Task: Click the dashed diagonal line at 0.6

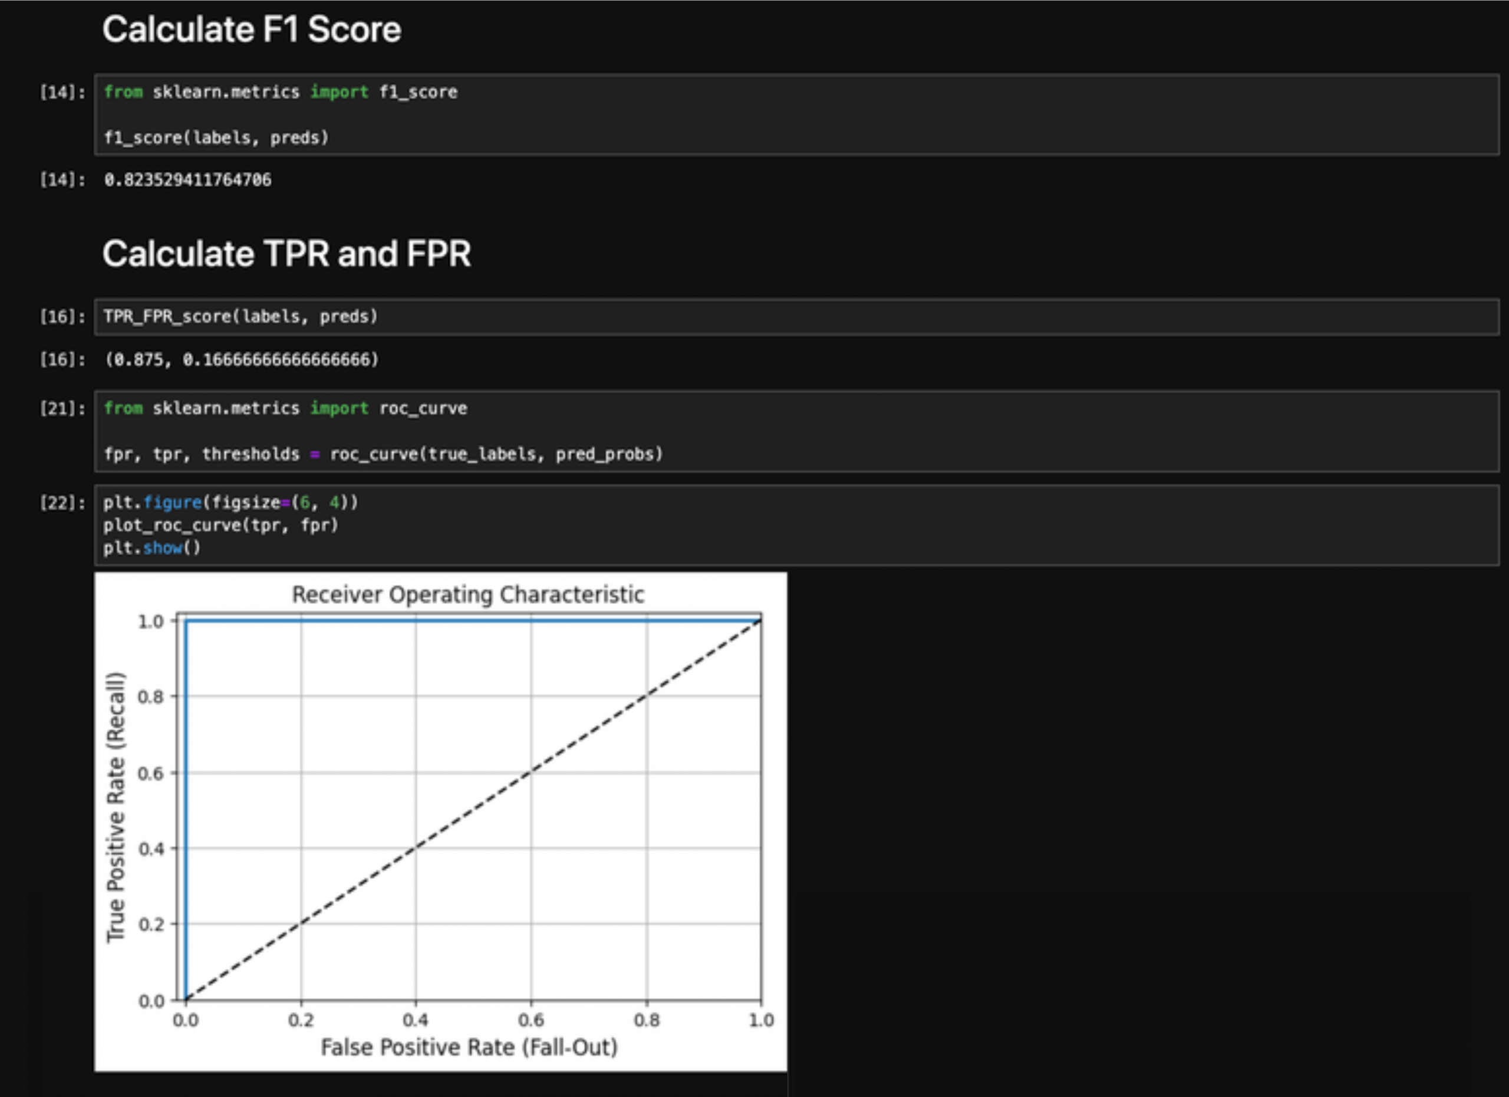Action: (531, 773)
